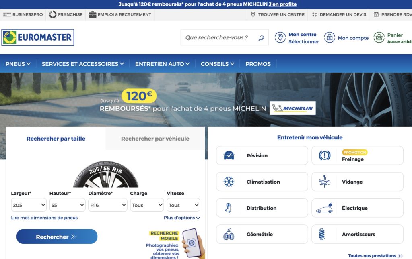Click the Rechercher button
The width and height of the screenshot is (412, 259).
pyautogui.click(x=56, y=237)
